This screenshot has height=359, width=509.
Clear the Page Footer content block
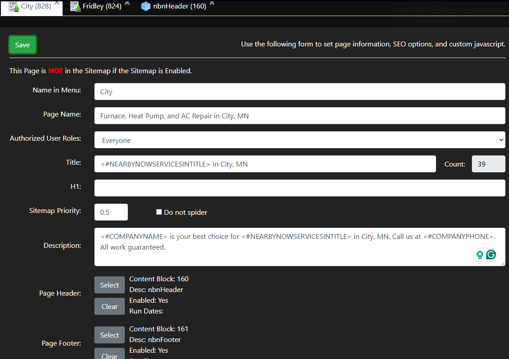click(x=109, y=355)
